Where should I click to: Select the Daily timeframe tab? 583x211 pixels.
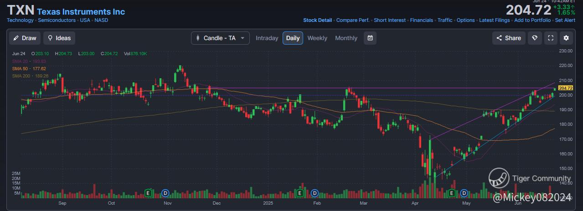pos(293,38)
